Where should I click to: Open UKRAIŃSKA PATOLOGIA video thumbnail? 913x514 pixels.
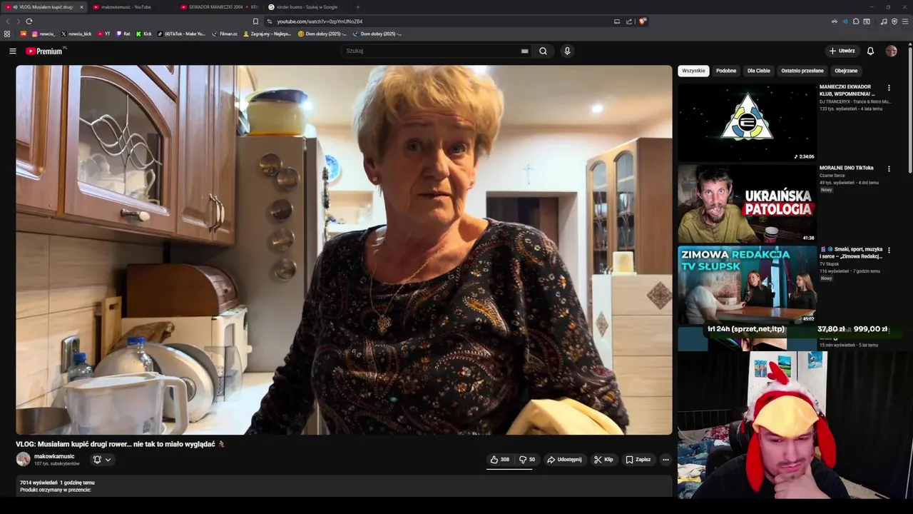click(x=747, y=203)
